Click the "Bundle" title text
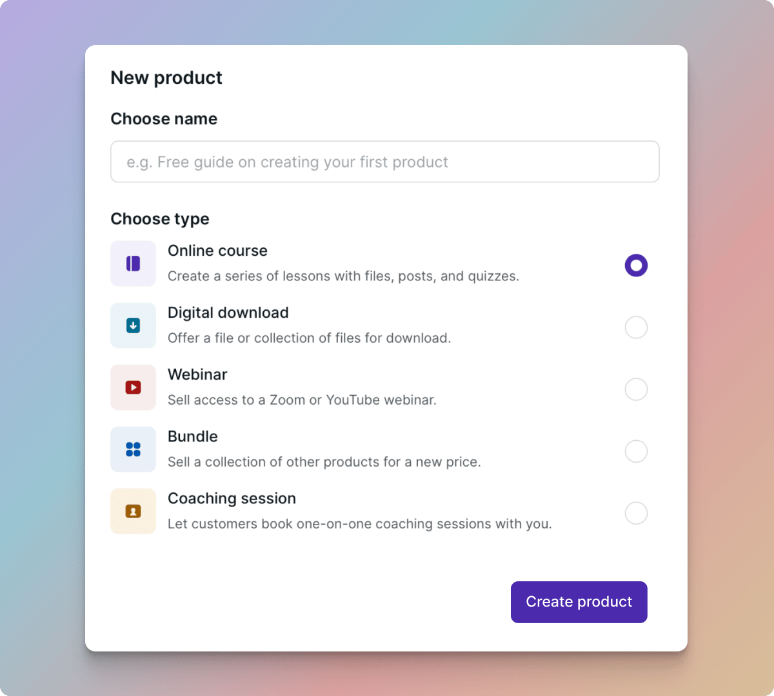The width and height of the screenshot is (774, 696). [192, 436]
